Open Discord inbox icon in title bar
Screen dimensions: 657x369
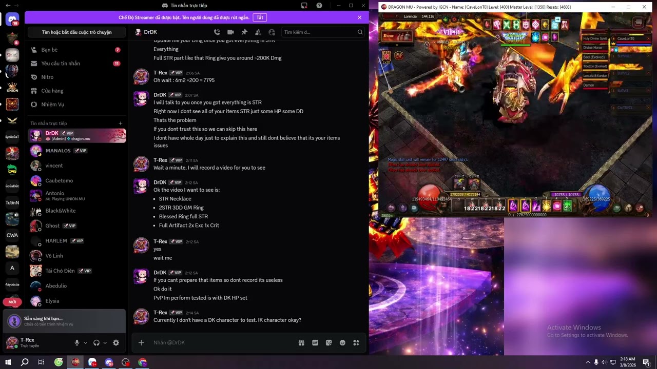tap(304, 6)
